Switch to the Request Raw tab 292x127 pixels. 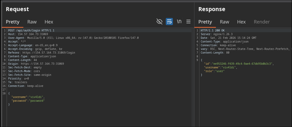pos(32,22)
